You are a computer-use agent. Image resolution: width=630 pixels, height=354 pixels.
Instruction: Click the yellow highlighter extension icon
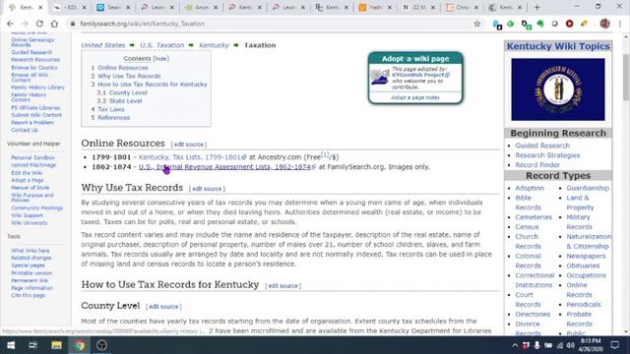tap(584, 24)
